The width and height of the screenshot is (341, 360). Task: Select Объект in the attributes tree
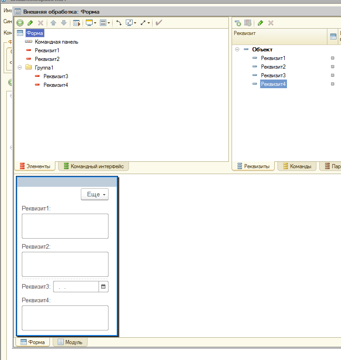click(262, 50)
